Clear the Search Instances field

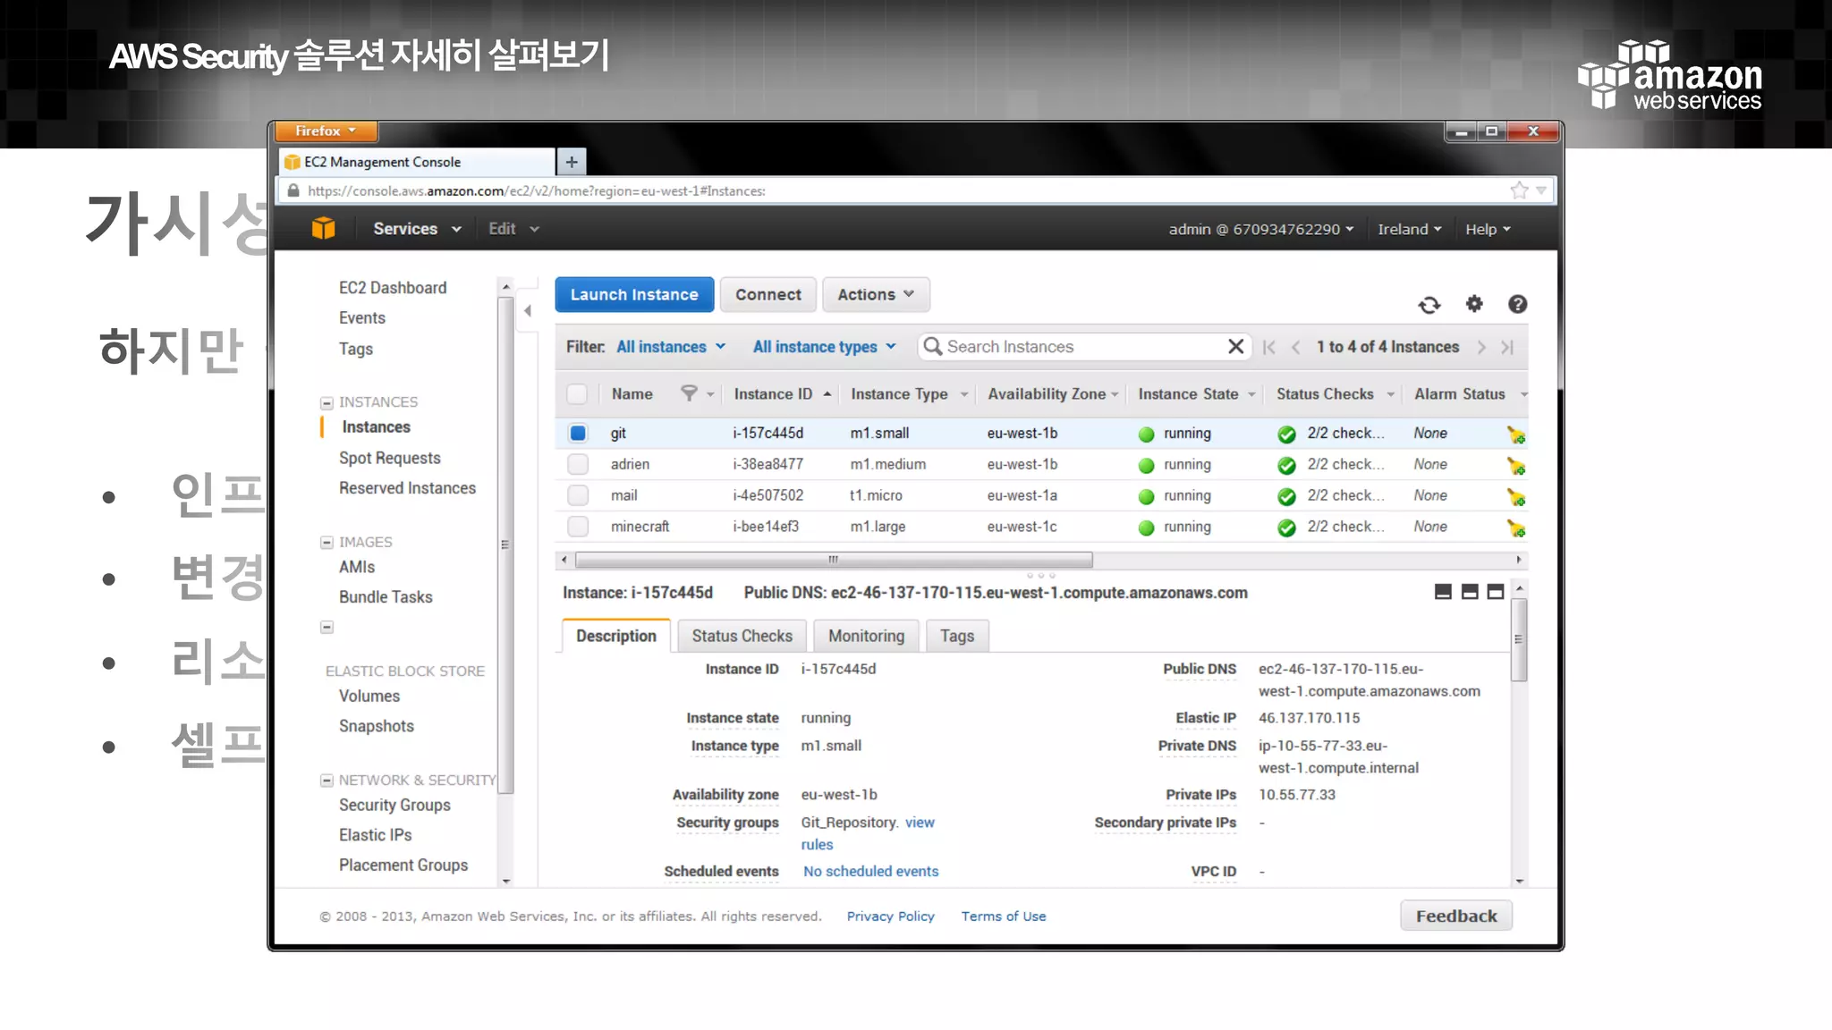[x=1235, y=347]
